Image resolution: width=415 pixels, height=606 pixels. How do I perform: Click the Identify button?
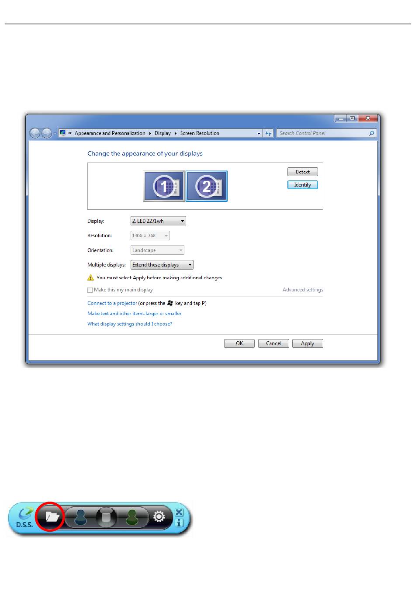click(303, 185)
